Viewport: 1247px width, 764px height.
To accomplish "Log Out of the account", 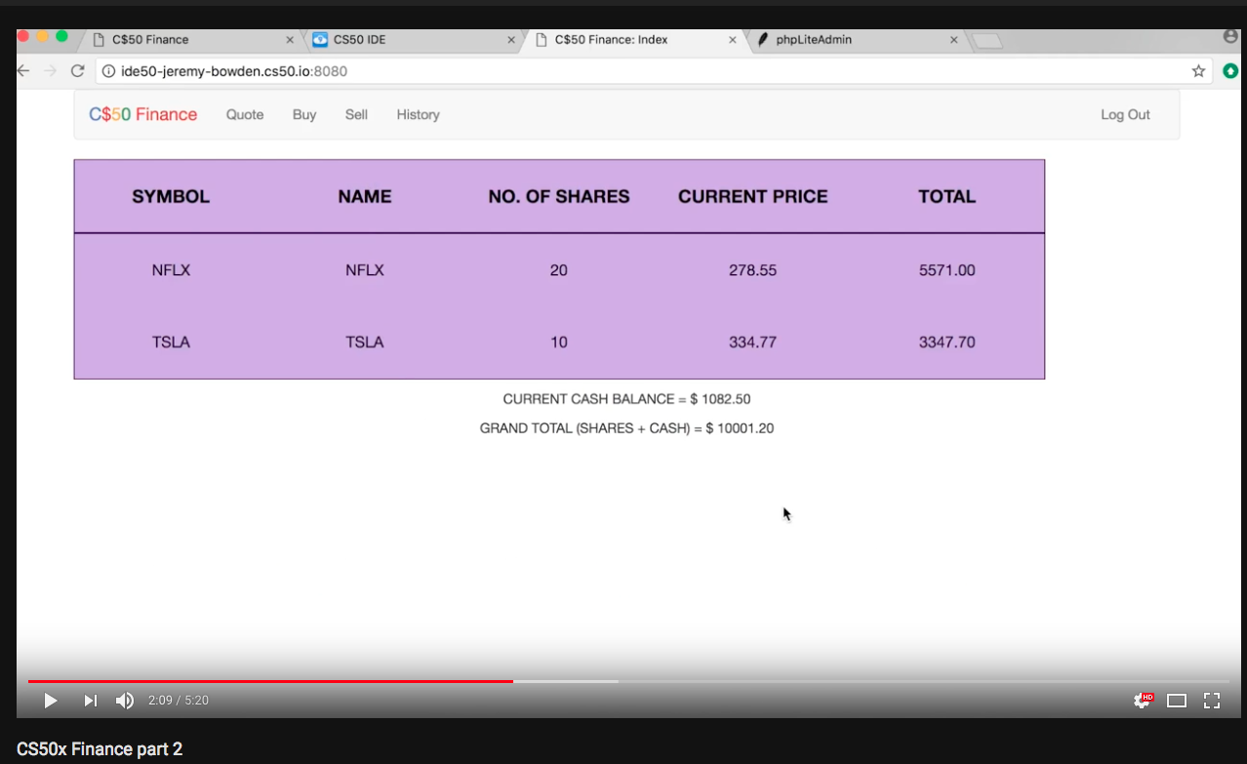I will click(x=1125, y=114).
